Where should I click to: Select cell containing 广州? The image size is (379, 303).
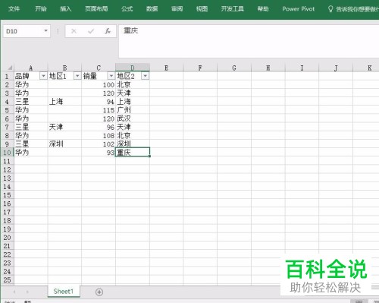tap(133, 110)
